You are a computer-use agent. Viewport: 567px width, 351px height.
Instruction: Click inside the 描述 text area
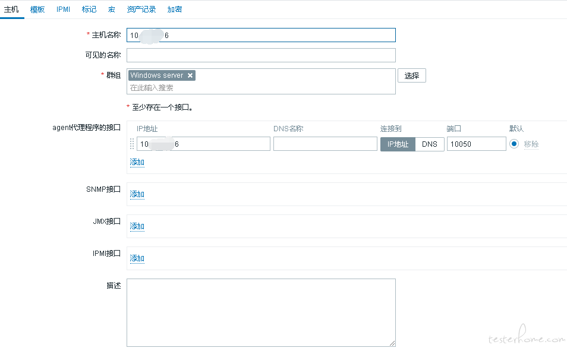(x=261, y=312)
